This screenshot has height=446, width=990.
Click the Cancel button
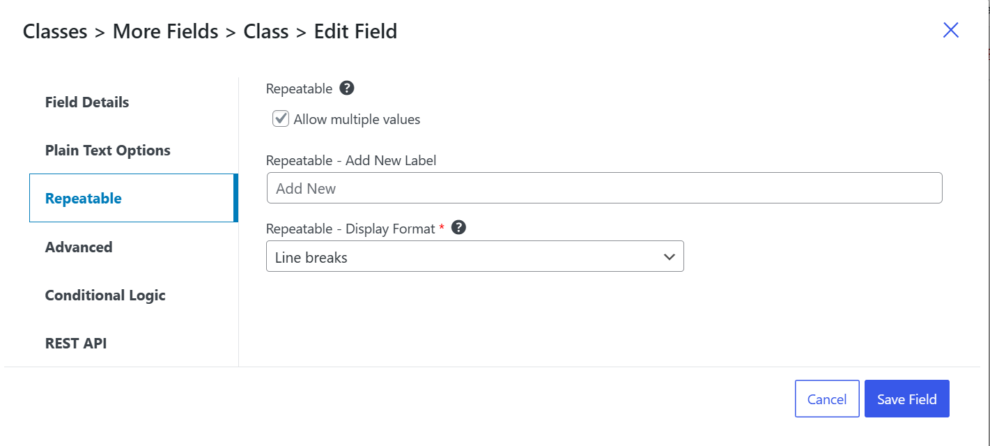pyautogui.click(x=827, y=399)
